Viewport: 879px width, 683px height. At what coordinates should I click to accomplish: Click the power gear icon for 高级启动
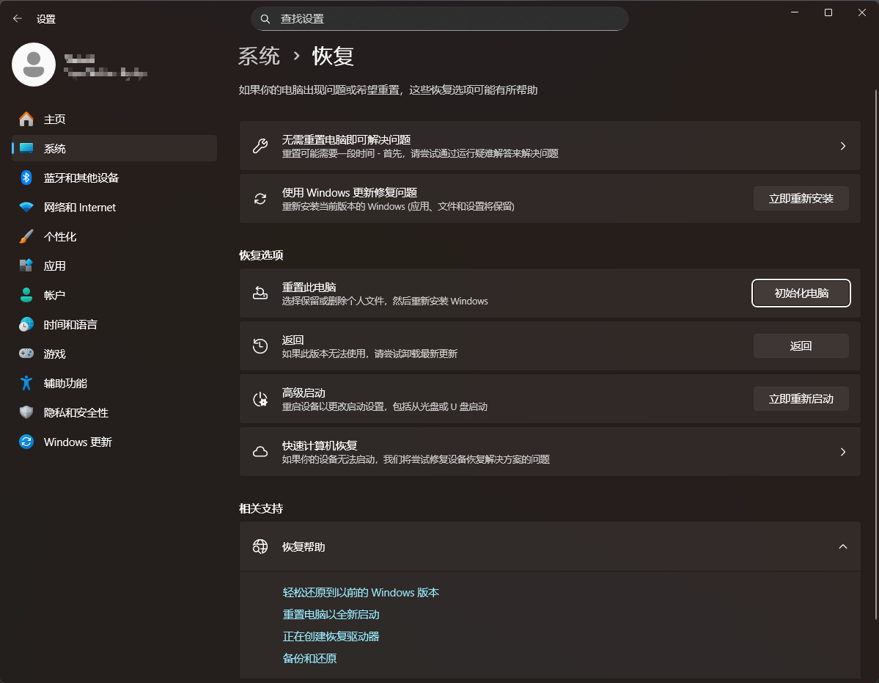260,398
